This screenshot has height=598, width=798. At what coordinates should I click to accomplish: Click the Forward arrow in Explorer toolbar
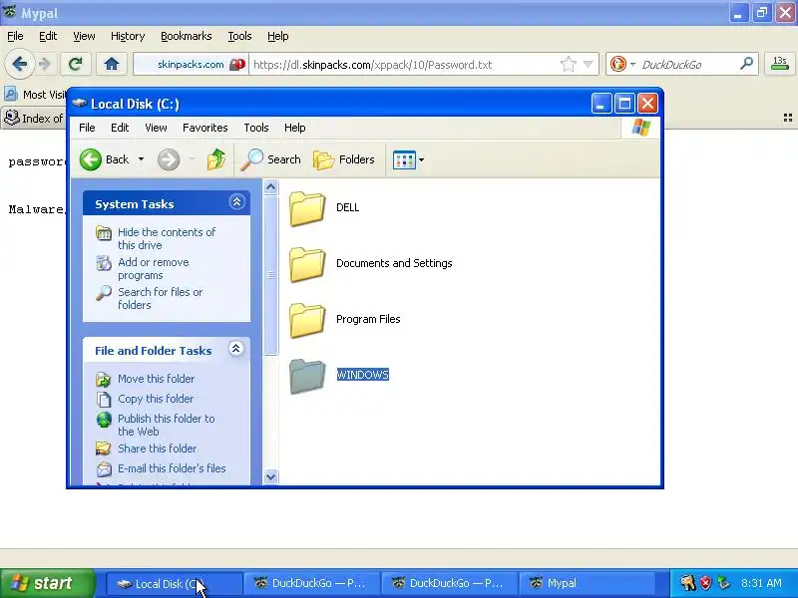pos(169,159)
